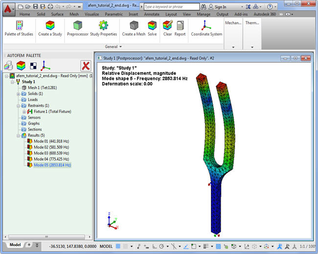The image size is (318, 254).
Task: Click the Redo arrow icon
Action: coord(69,7)
